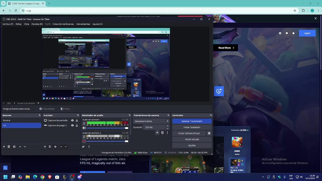
Task: Click Iniciar Cámara Virtual button
Action: [x=189, y=133]
